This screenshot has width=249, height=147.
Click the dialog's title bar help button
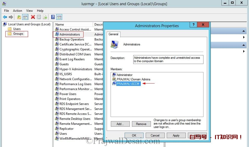[193, 25]
